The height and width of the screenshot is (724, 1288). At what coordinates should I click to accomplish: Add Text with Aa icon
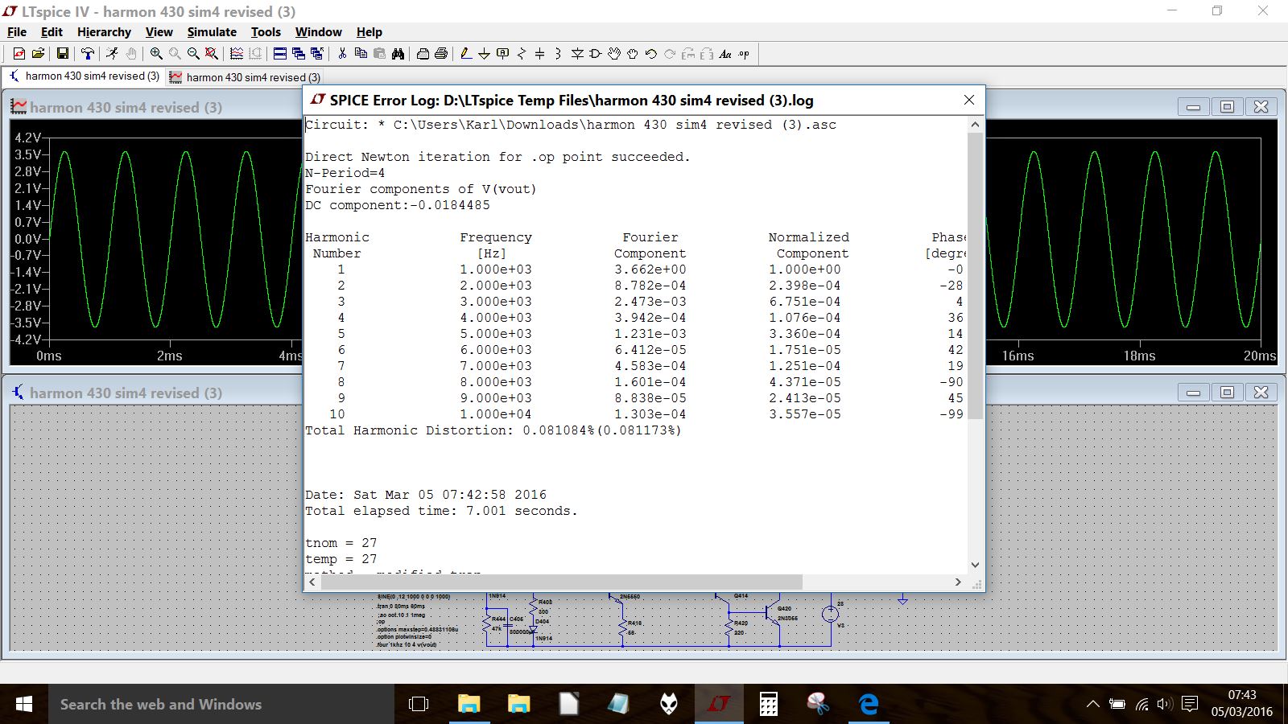[x=725, y=54]
